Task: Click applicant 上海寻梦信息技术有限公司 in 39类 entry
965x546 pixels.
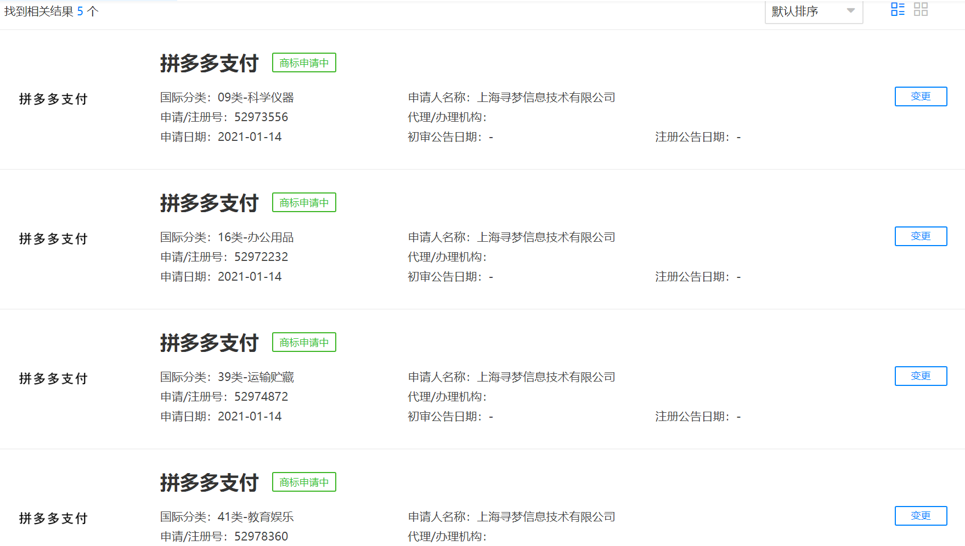Action: 546,377
